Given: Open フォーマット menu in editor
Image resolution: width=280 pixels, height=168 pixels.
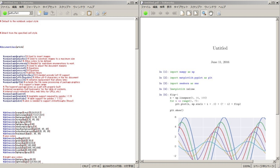Looking at the screenshot, I should tap(33, 7).
